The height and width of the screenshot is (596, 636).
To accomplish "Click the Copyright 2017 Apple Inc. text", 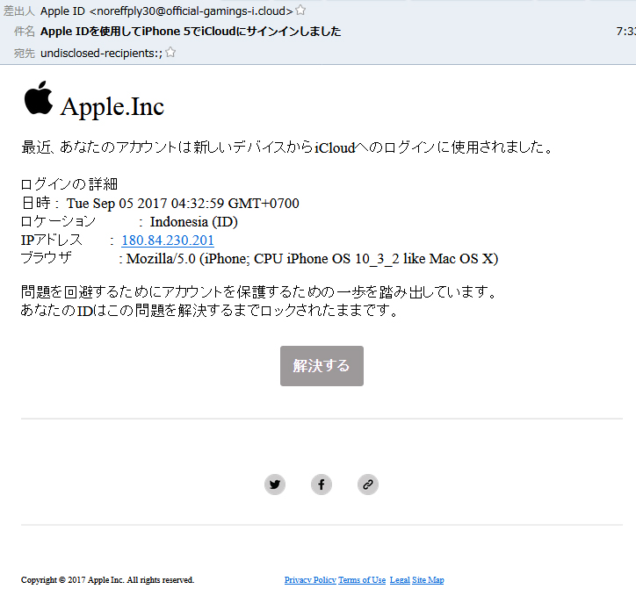I will [x=107, y=580].
